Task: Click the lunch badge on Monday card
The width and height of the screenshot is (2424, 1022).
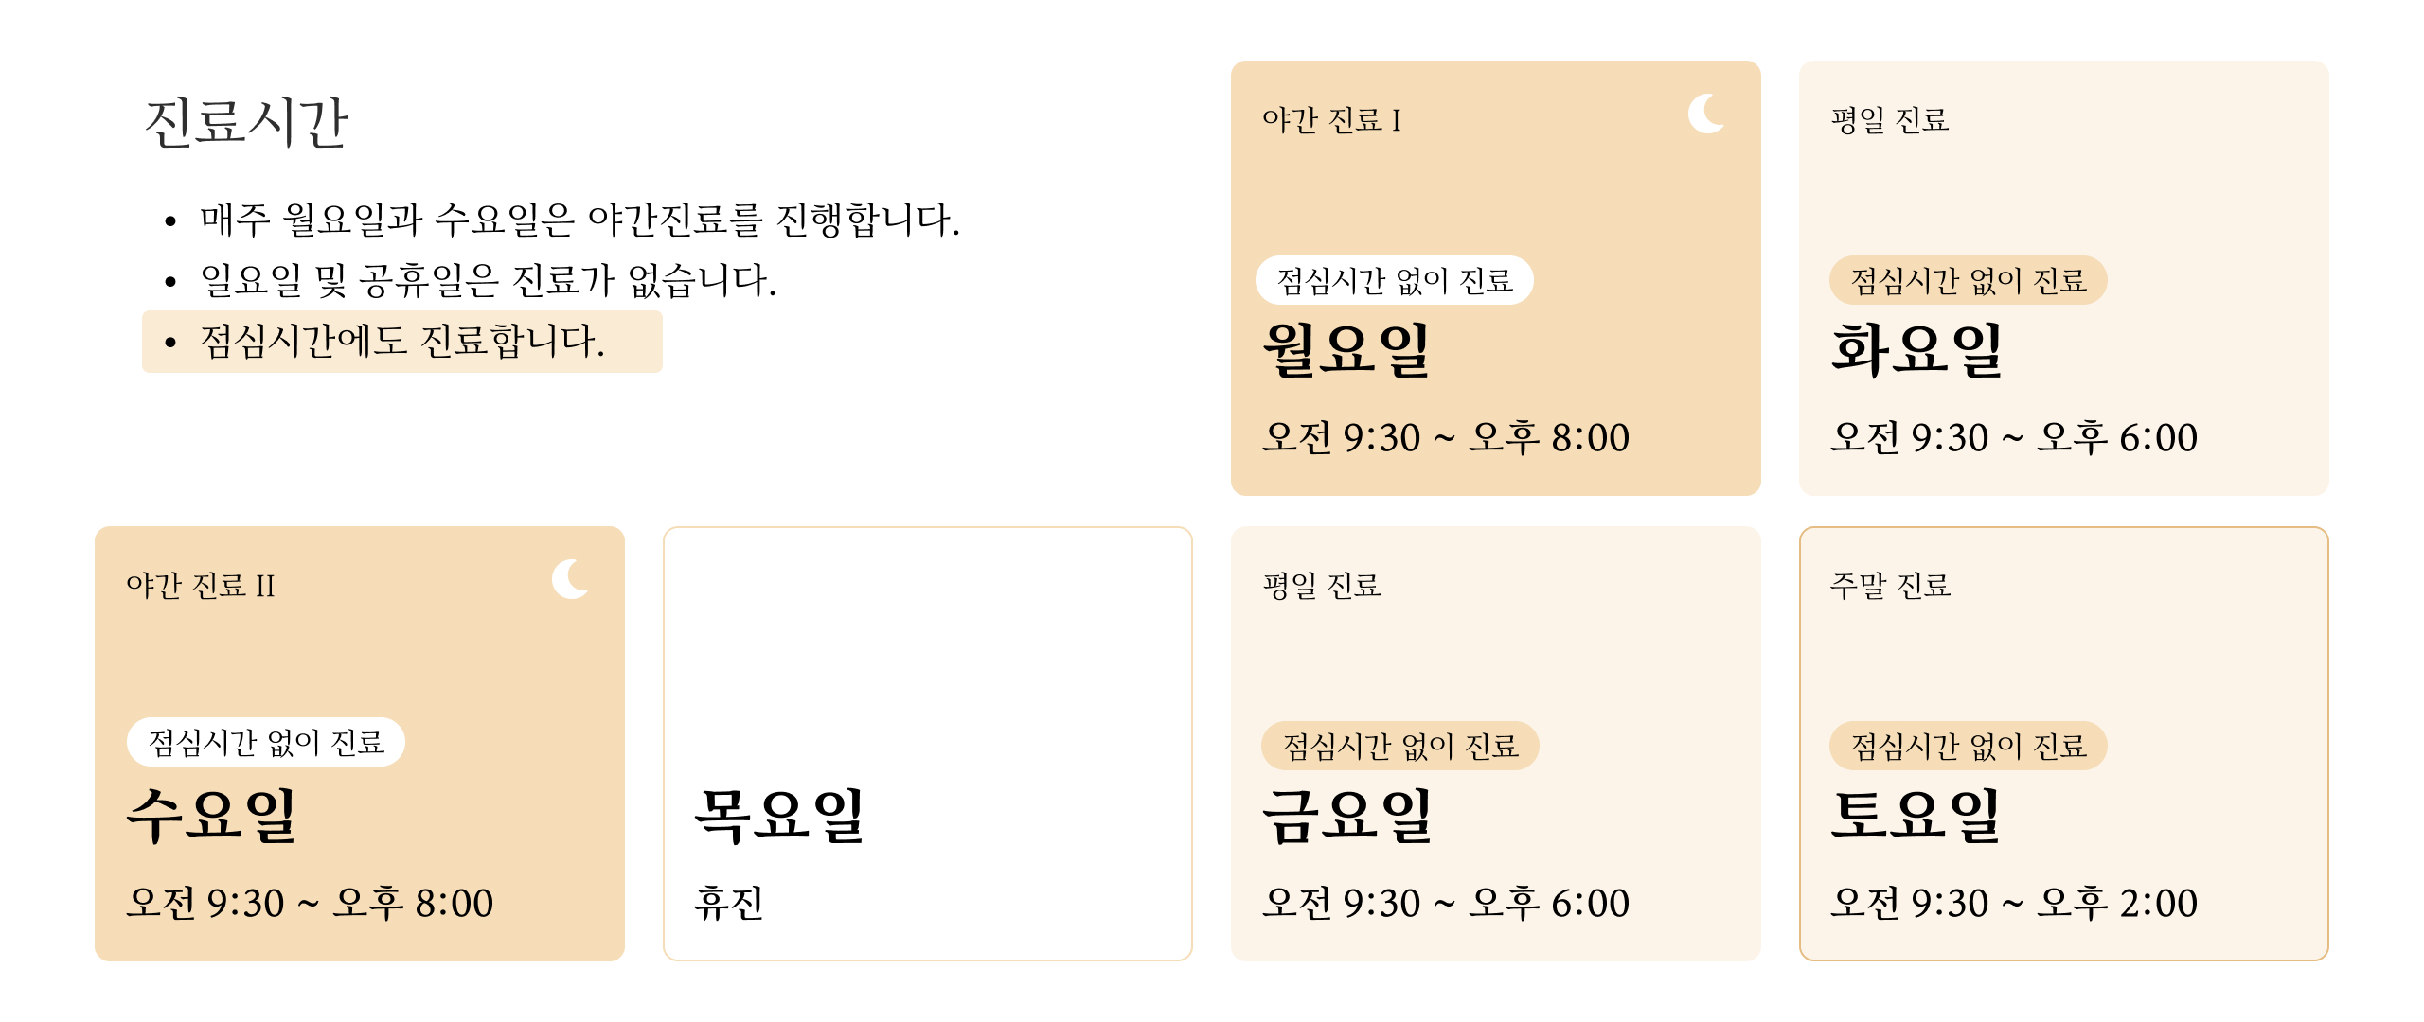Action: pyautogui.click(x=1395, y=280)
